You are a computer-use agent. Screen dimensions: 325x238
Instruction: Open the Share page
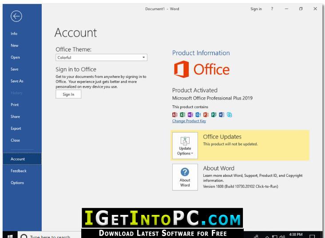pos(16,116)
